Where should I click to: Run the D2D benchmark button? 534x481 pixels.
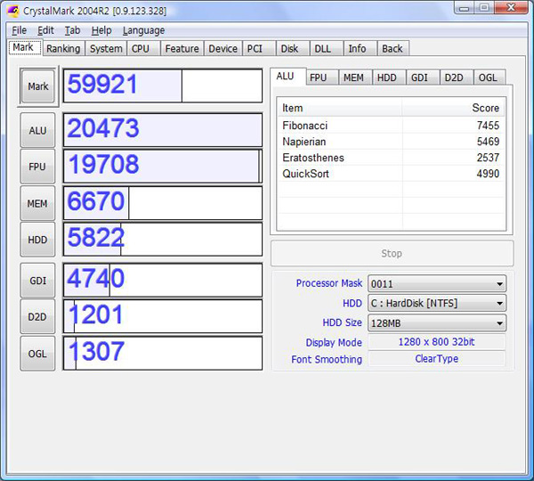click(x=37, y=317)
